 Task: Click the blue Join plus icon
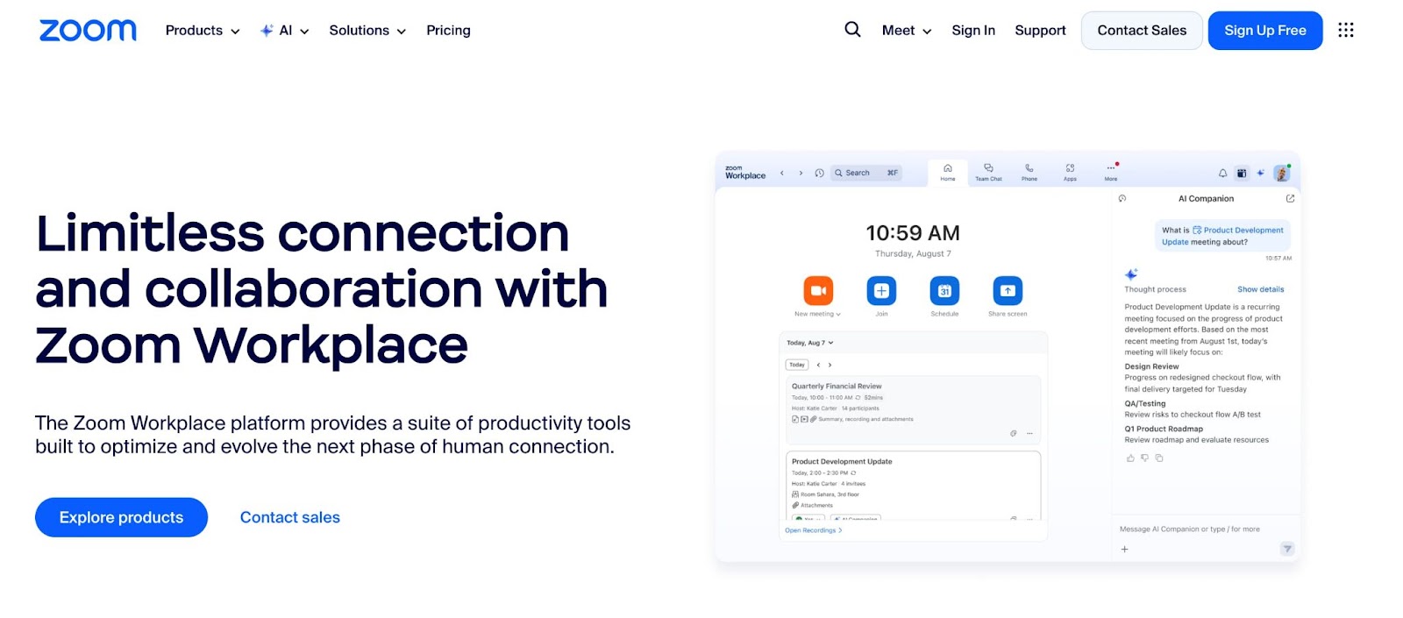(881, 290)
